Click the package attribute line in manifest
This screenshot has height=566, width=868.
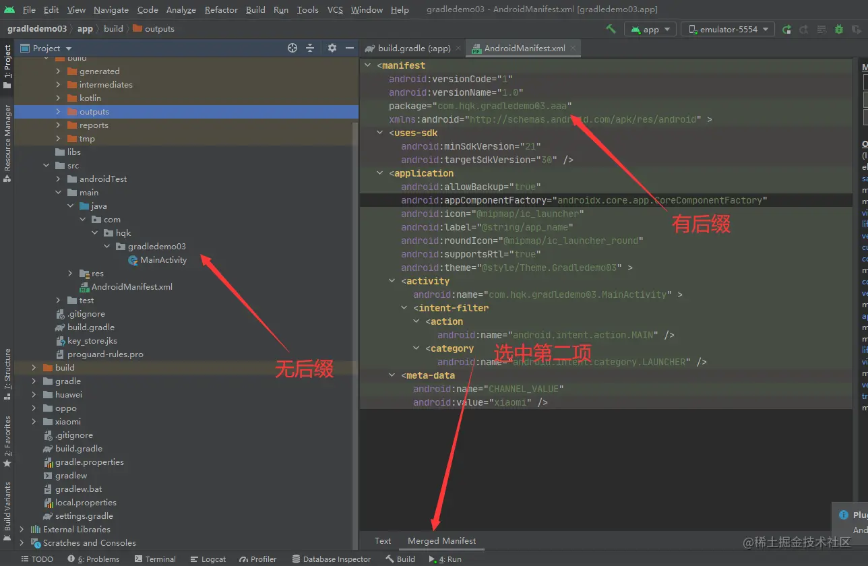(480, 106)
